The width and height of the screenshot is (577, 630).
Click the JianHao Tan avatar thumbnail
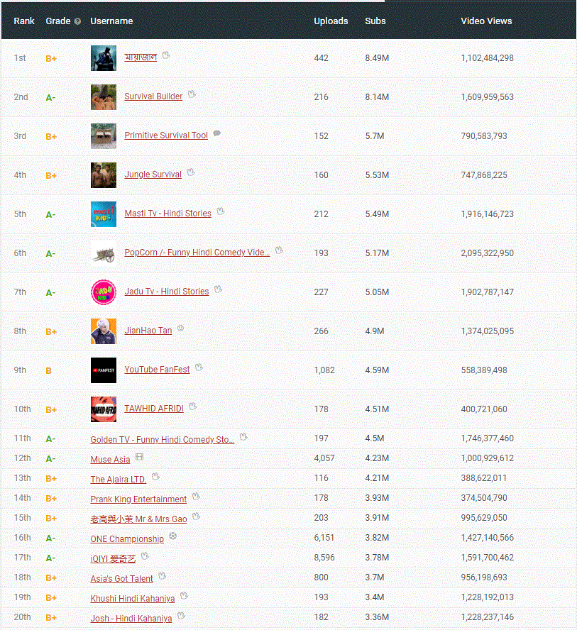pos(104,331)
